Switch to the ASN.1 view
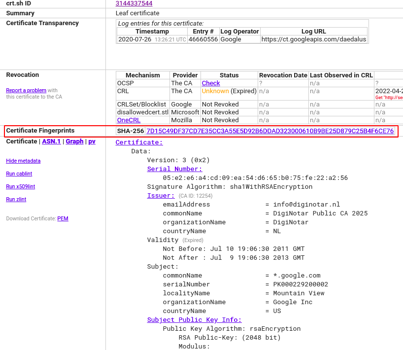Image resolution: width=403 pixels, height=350 pixels. point(51,141)
